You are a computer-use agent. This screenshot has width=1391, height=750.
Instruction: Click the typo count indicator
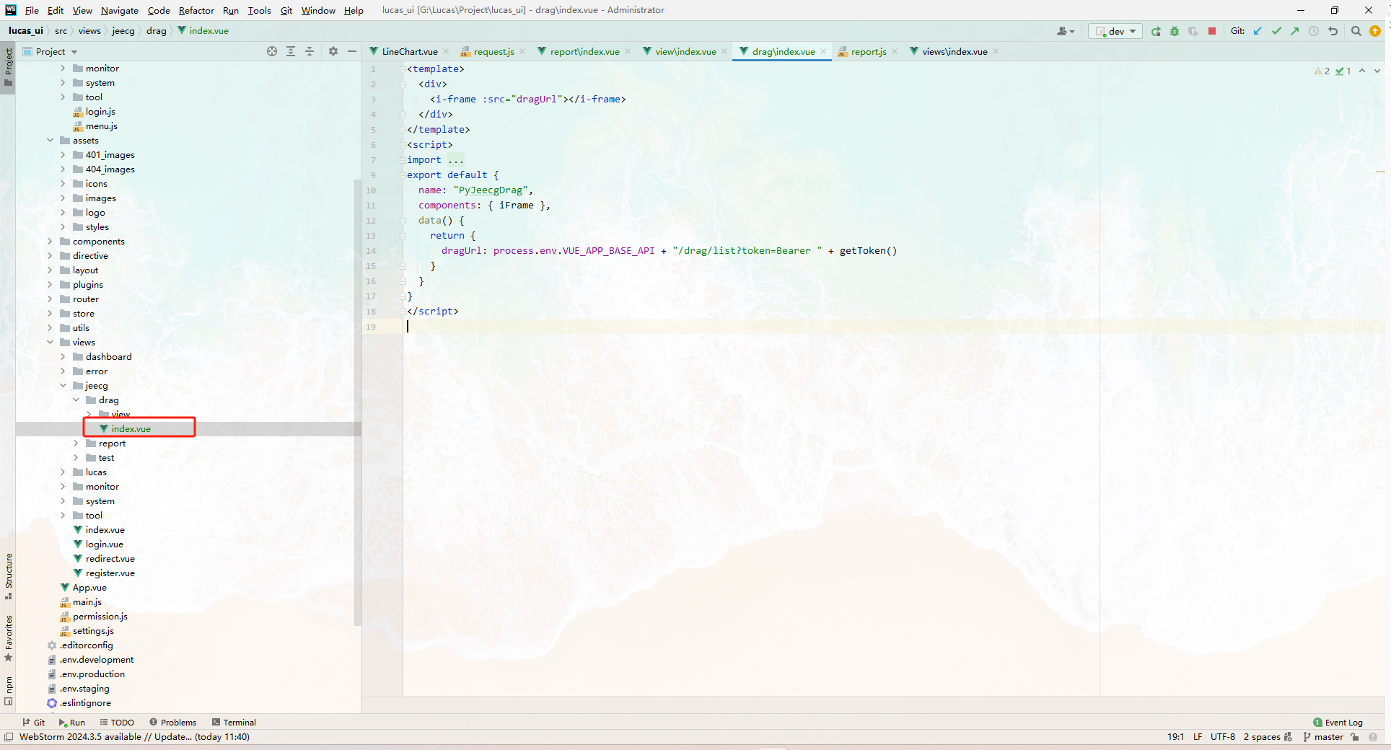pyautogui.click(x=1343, y=71)
